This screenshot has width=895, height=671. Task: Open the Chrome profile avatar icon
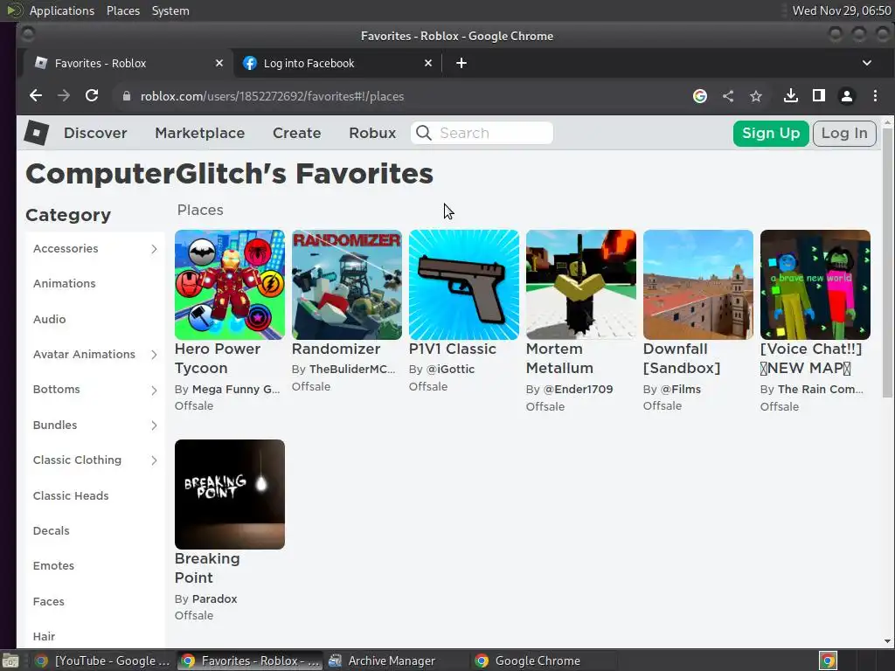coord(846,96)
